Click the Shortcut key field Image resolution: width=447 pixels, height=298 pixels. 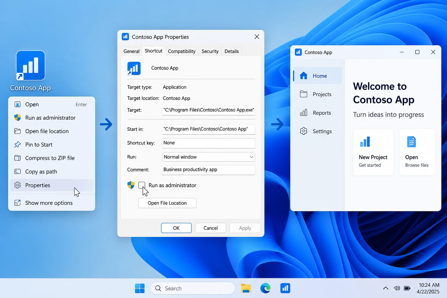pyautogui.click(x=208, y=143)
